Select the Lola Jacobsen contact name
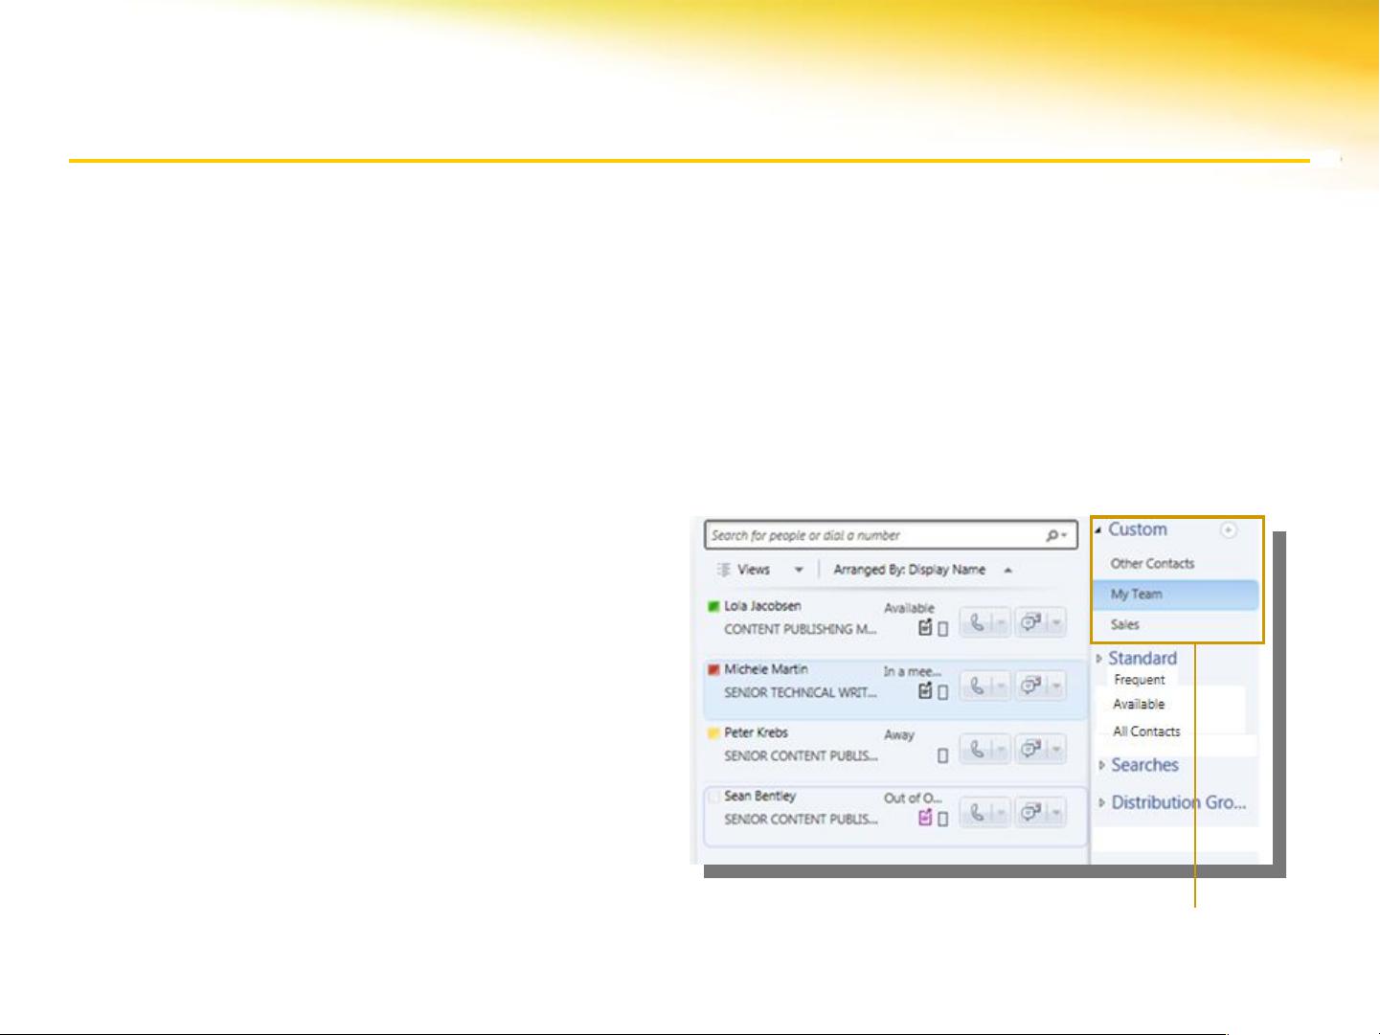The image size is (1380, 1035). click(762, 606)
